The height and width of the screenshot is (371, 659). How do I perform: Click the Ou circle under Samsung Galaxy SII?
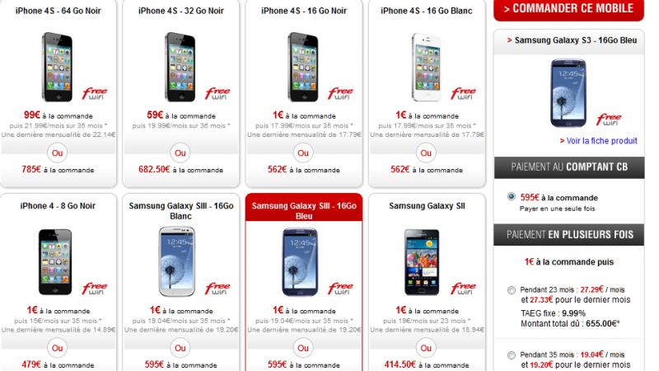(426, 348)
